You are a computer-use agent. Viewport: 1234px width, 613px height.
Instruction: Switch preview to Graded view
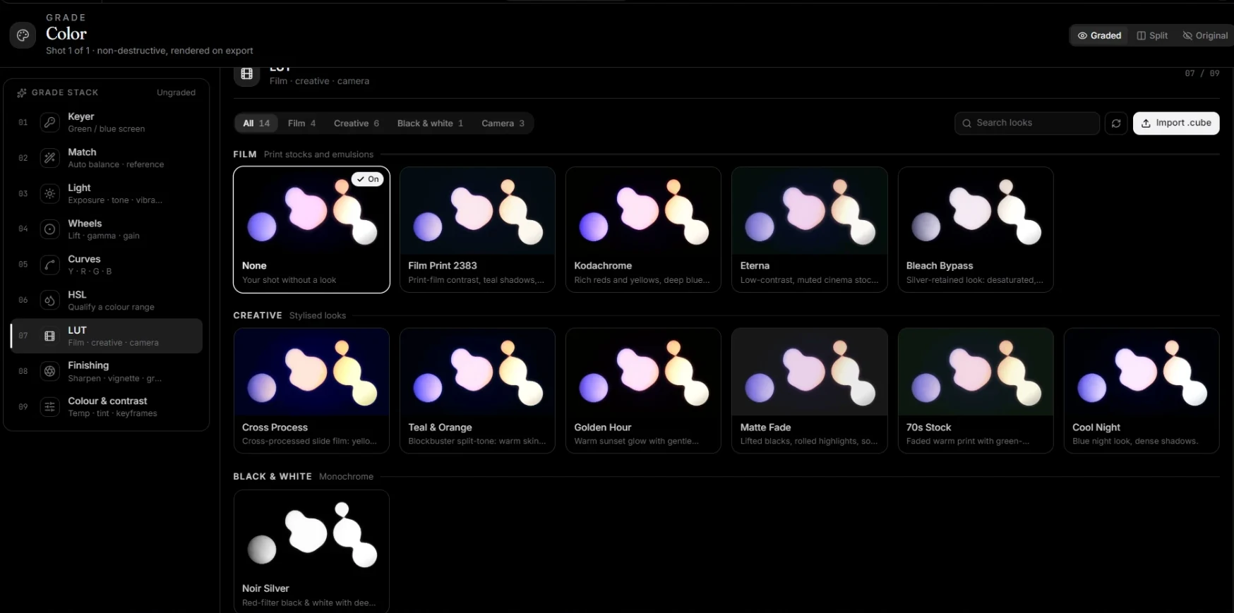pos(1099,35)
